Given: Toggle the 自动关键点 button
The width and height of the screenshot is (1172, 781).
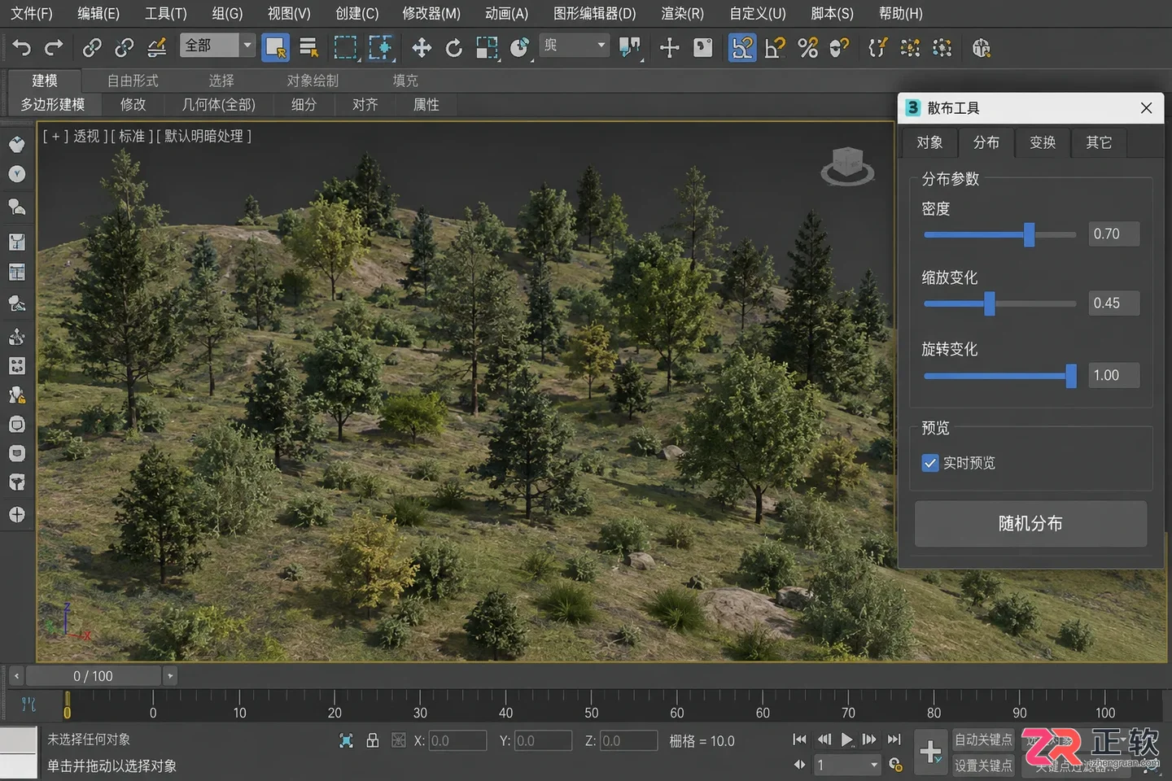Looking at the screenshot, I should (x=983, y=740).
